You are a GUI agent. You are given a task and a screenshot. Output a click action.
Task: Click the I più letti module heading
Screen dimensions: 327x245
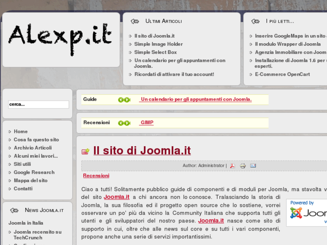point(280,21)
